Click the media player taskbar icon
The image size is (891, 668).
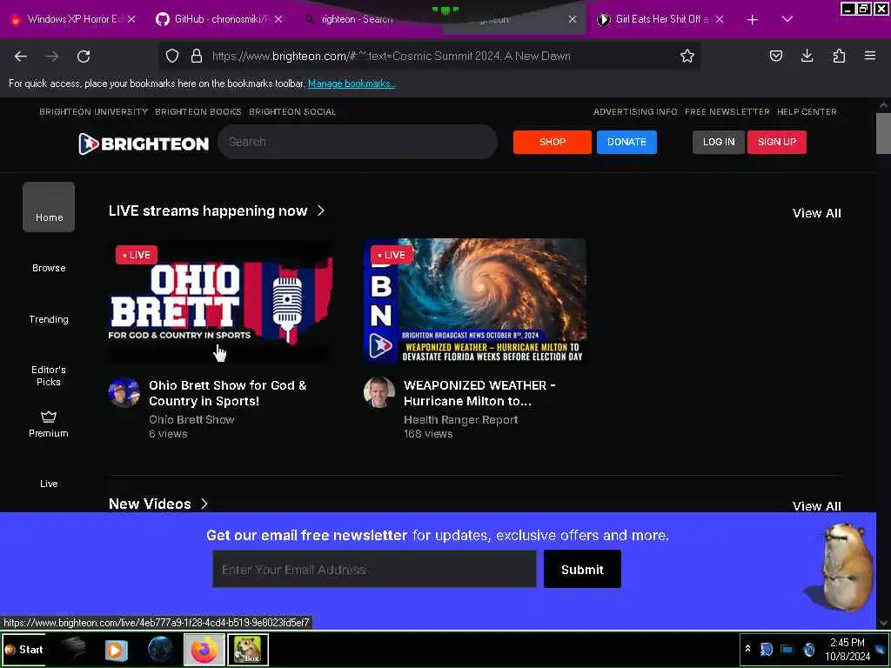coord(116,649)
